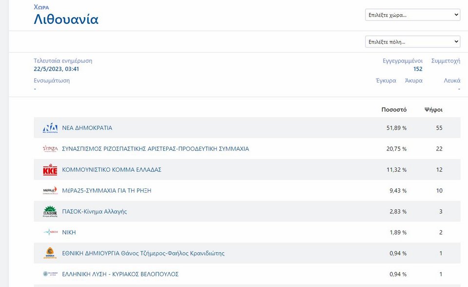Open the 'Επιλέξτε χώρα...' country dropdown
The image size is (468, 287).
[412, 15]
